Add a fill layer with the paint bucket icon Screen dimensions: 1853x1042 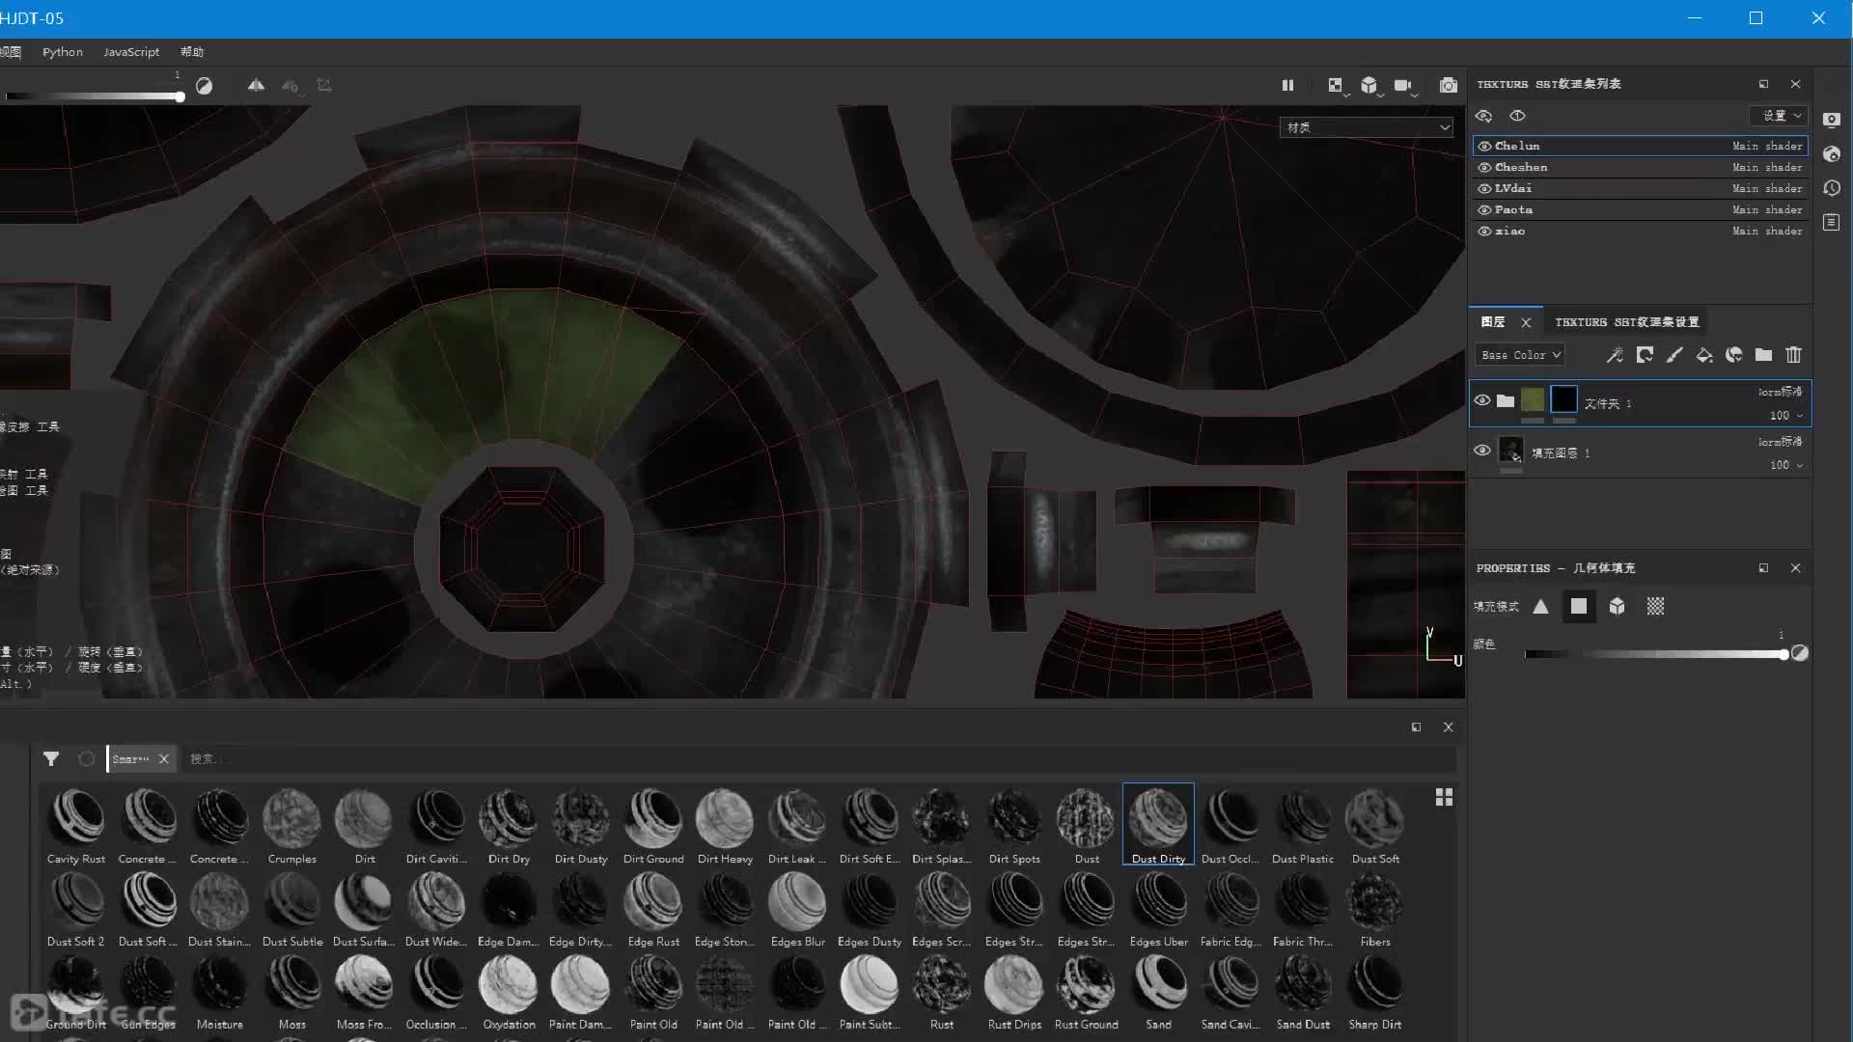(x=1704, y=355)
